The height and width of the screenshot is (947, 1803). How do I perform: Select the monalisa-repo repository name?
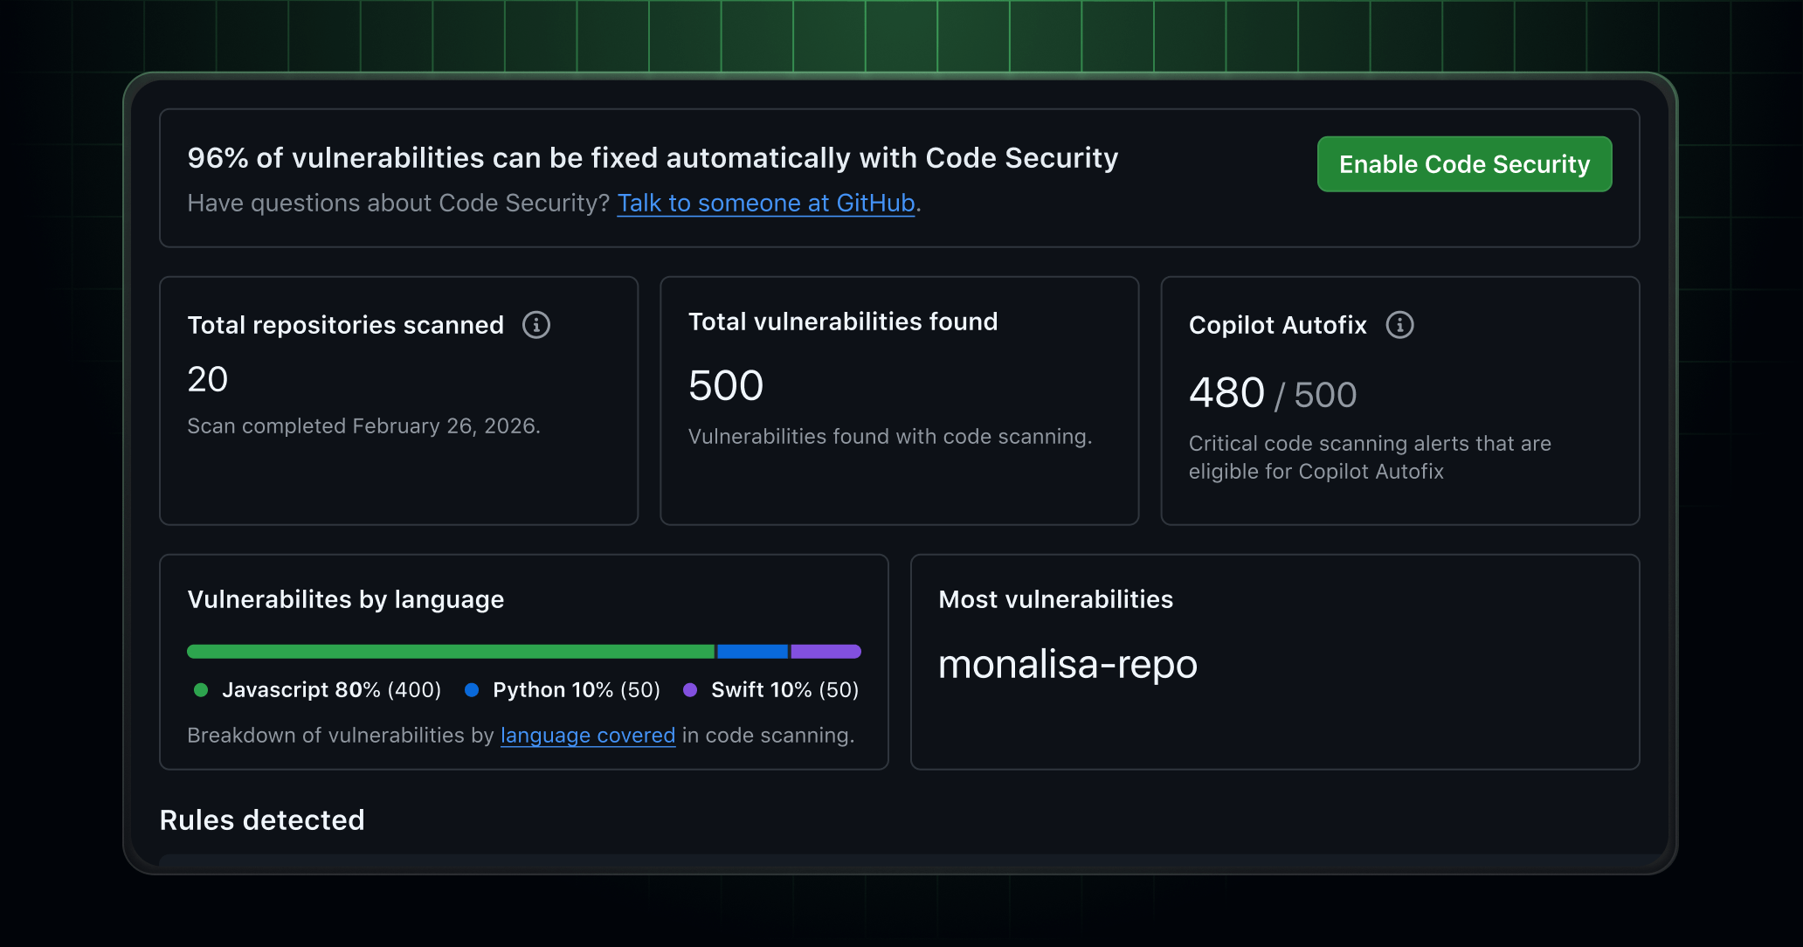pyautogui.click(x=1067, y=665)
